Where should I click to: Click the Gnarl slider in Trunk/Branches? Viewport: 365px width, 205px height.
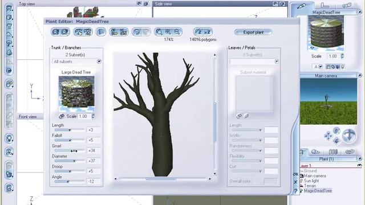[x=70, y=150]
